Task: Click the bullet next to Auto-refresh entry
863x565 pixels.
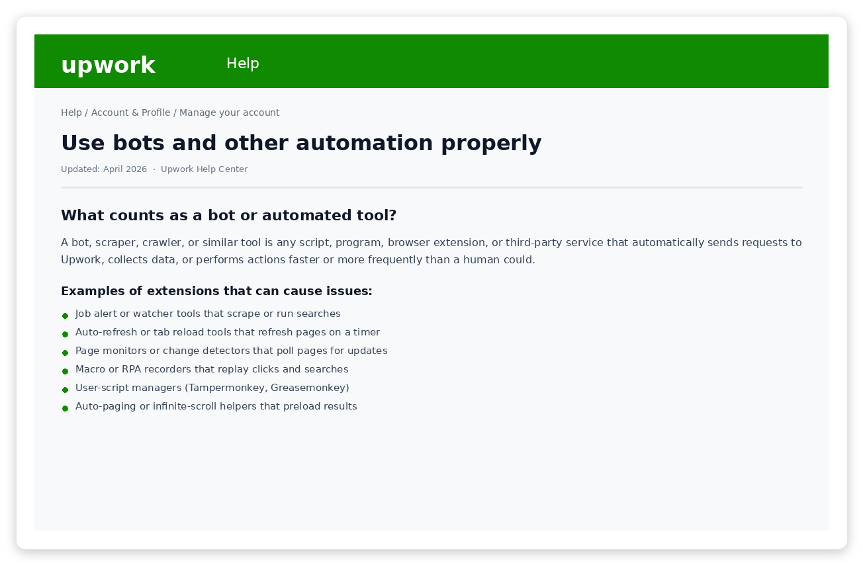Action: [65, 334]
